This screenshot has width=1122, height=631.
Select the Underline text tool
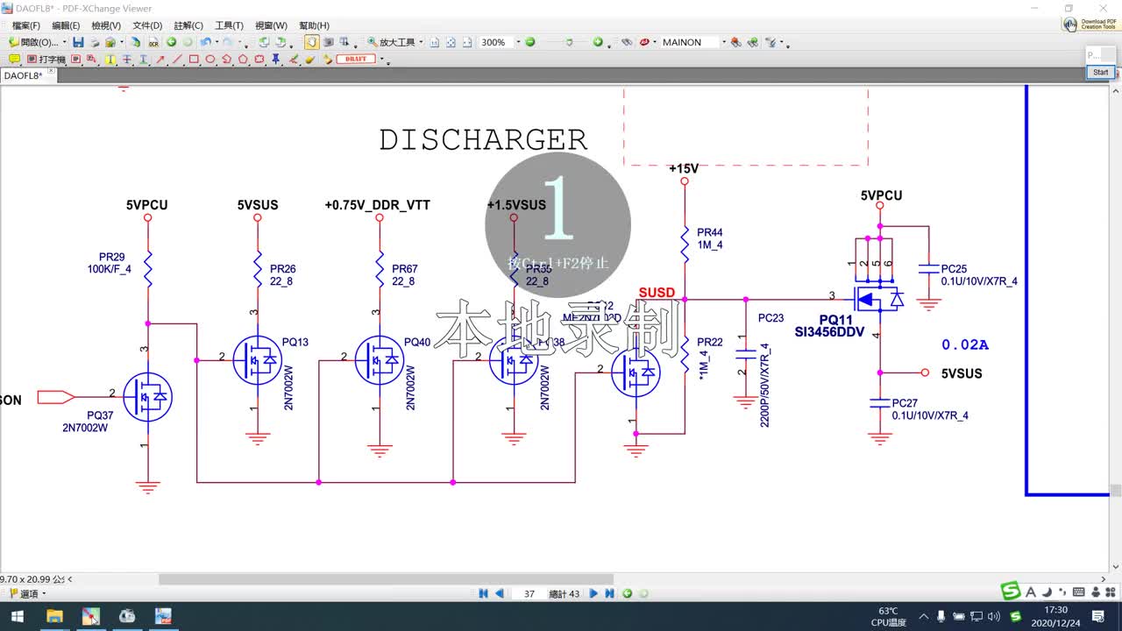[143, 59]
